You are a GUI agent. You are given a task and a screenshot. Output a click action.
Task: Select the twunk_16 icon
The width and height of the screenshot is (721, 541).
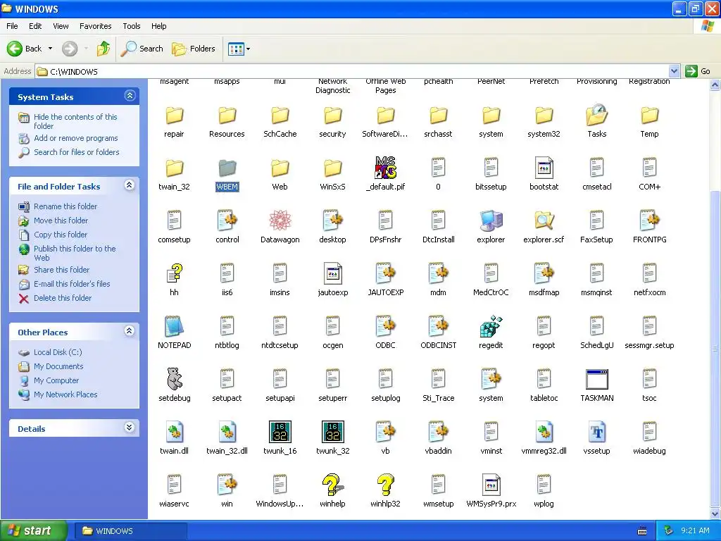pos(280,432)
